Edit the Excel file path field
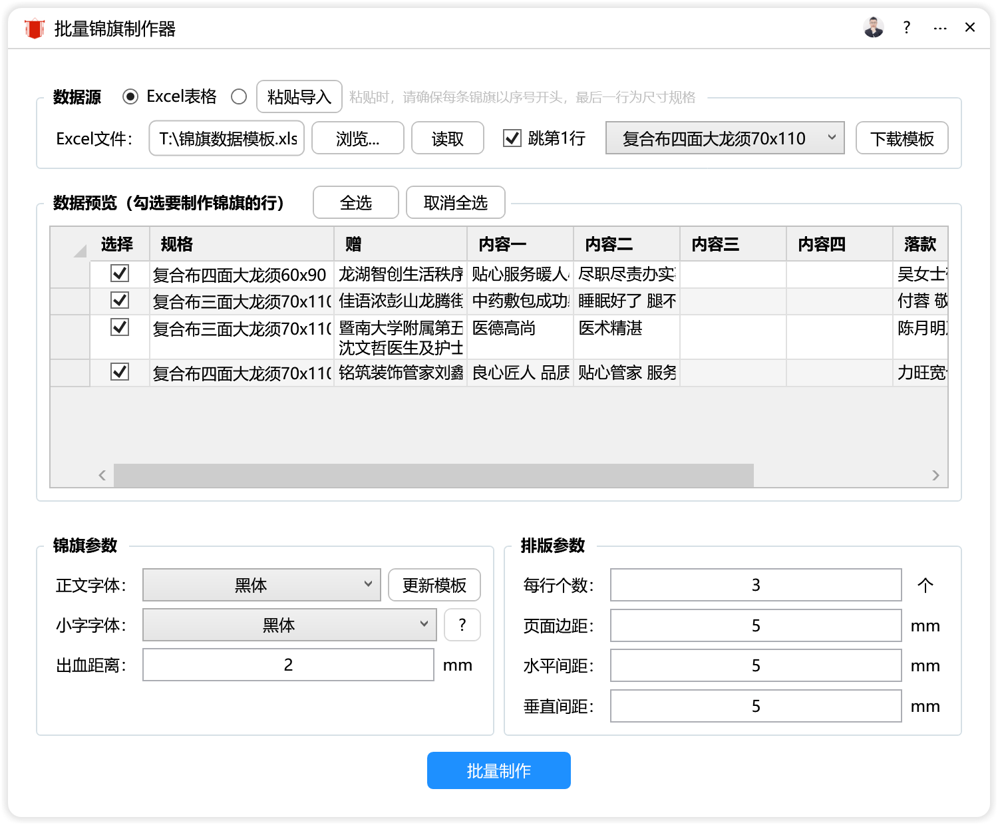 [x=227, y=138]
